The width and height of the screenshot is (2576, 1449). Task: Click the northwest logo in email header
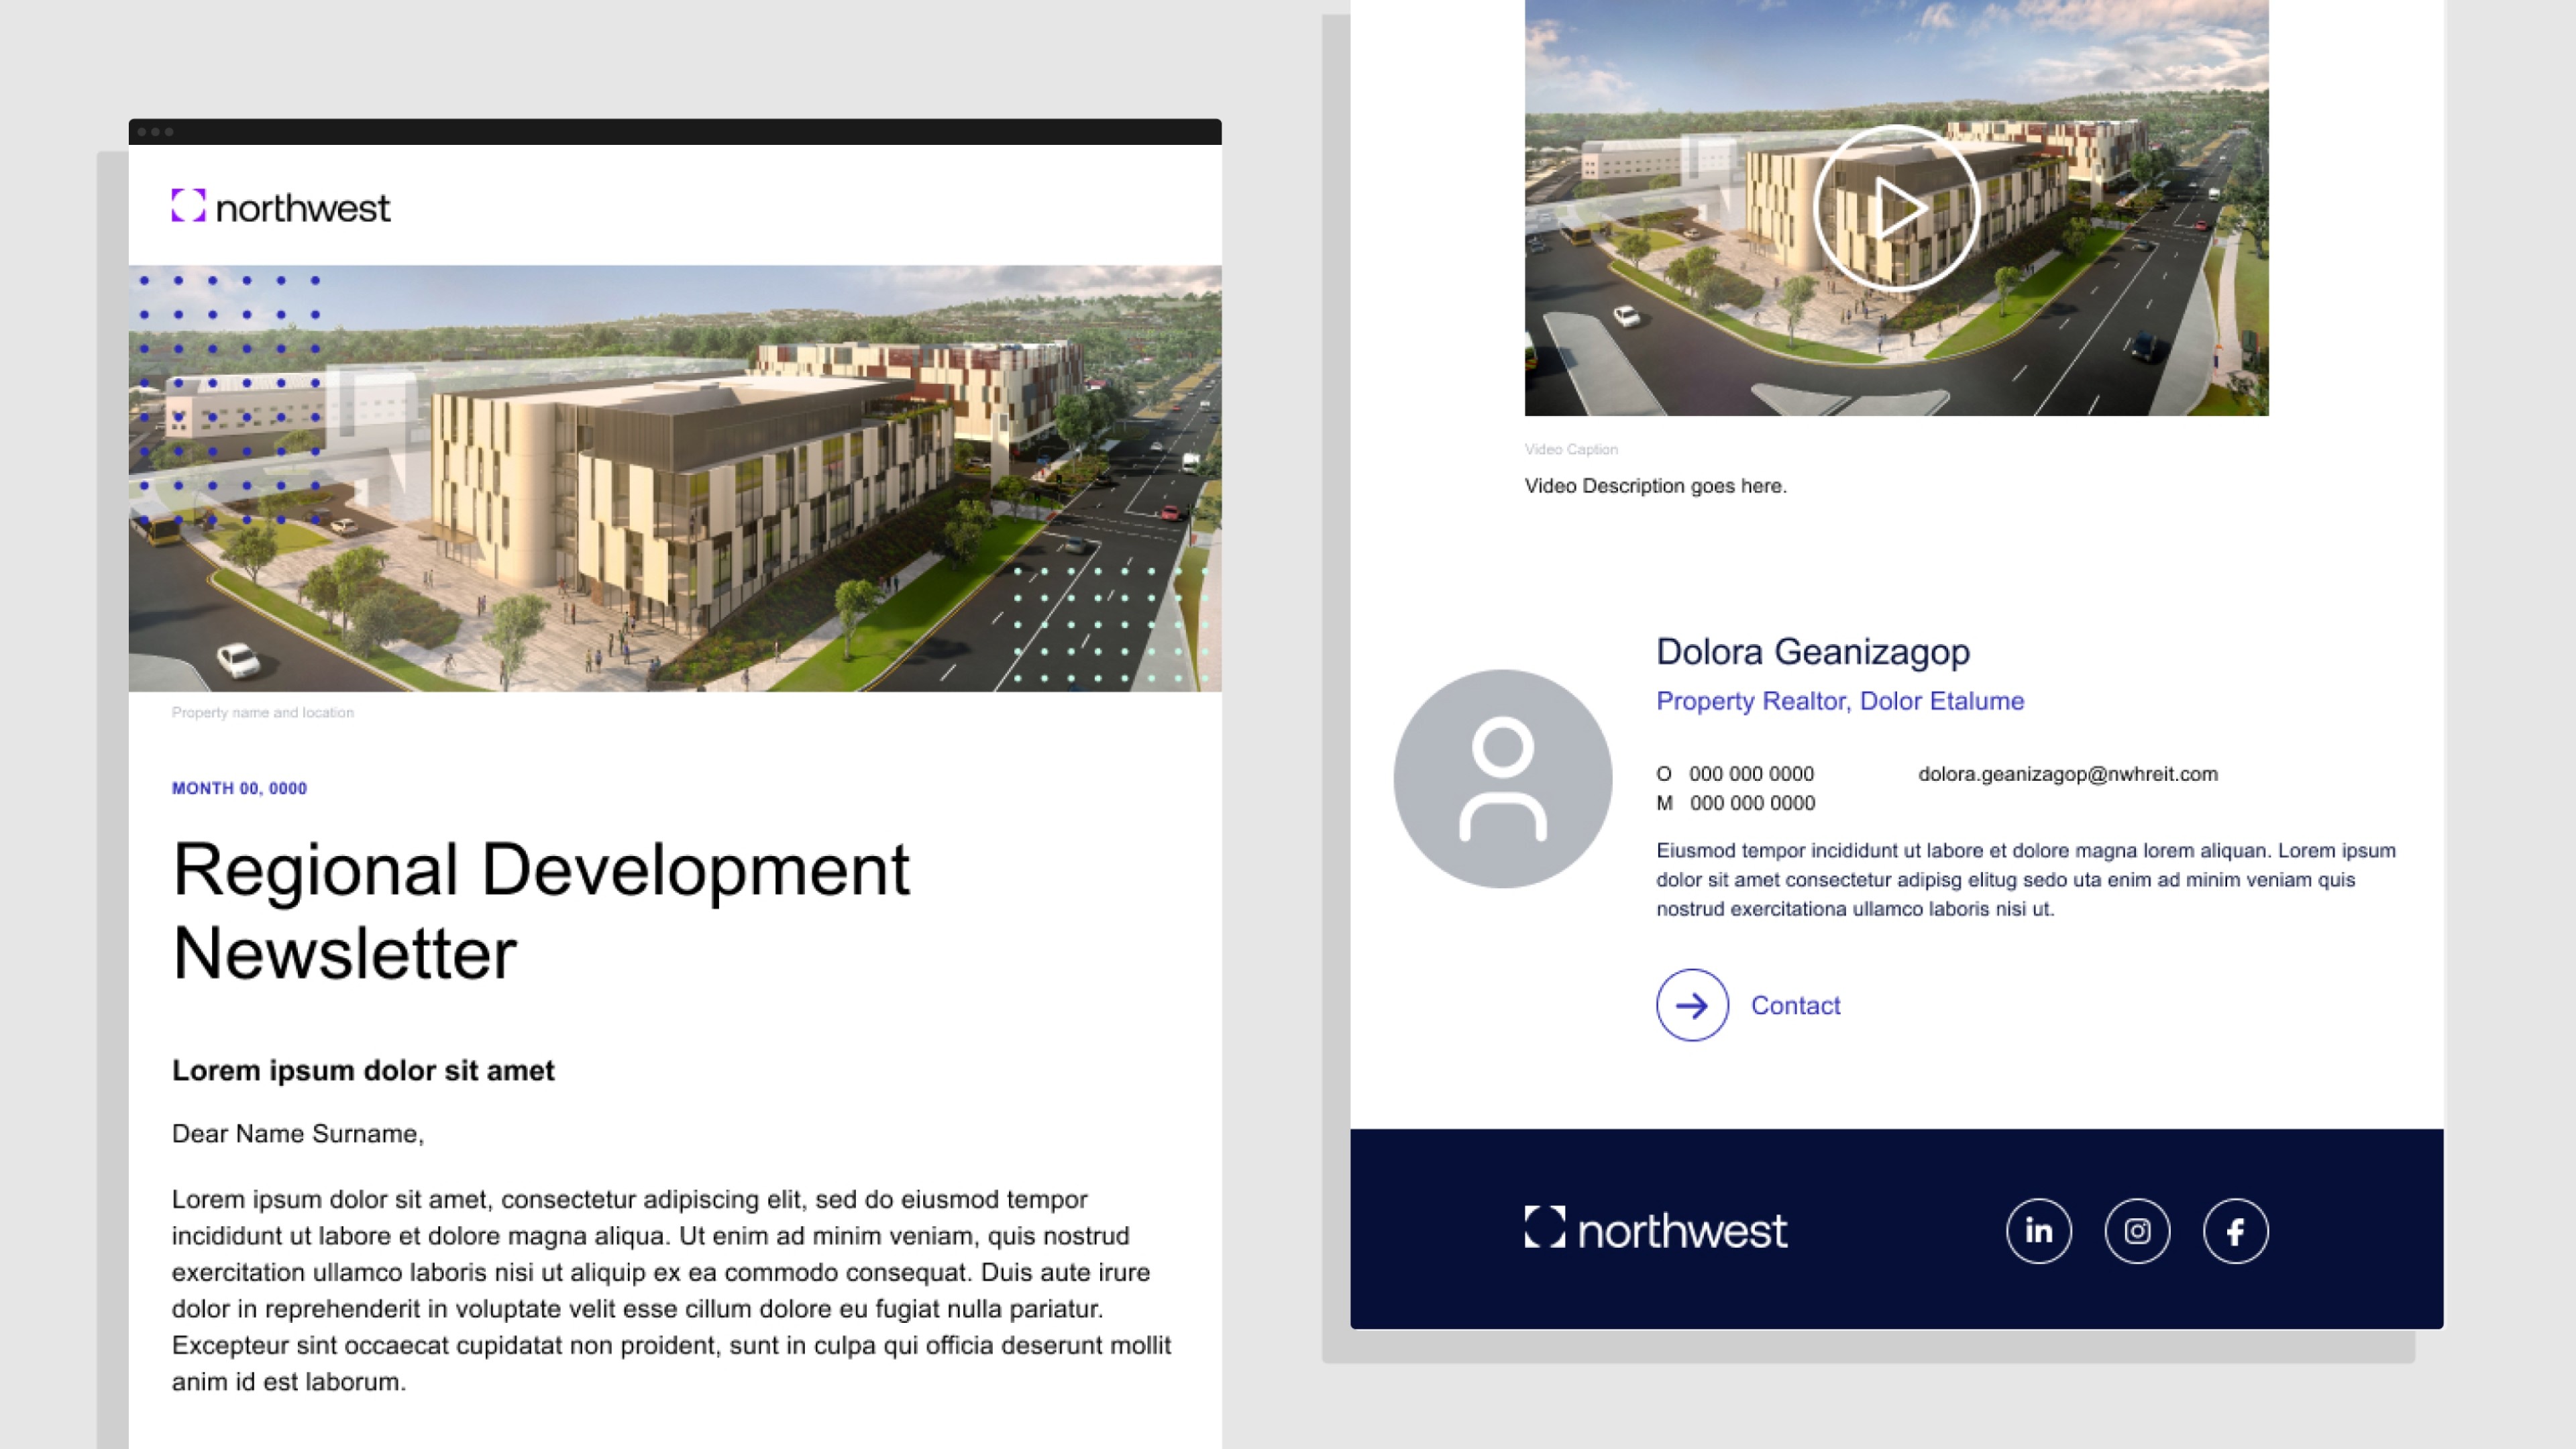[281, 207]
